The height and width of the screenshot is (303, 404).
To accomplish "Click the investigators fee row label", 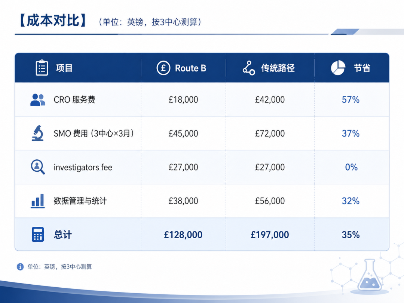I will tap(83, 168).
